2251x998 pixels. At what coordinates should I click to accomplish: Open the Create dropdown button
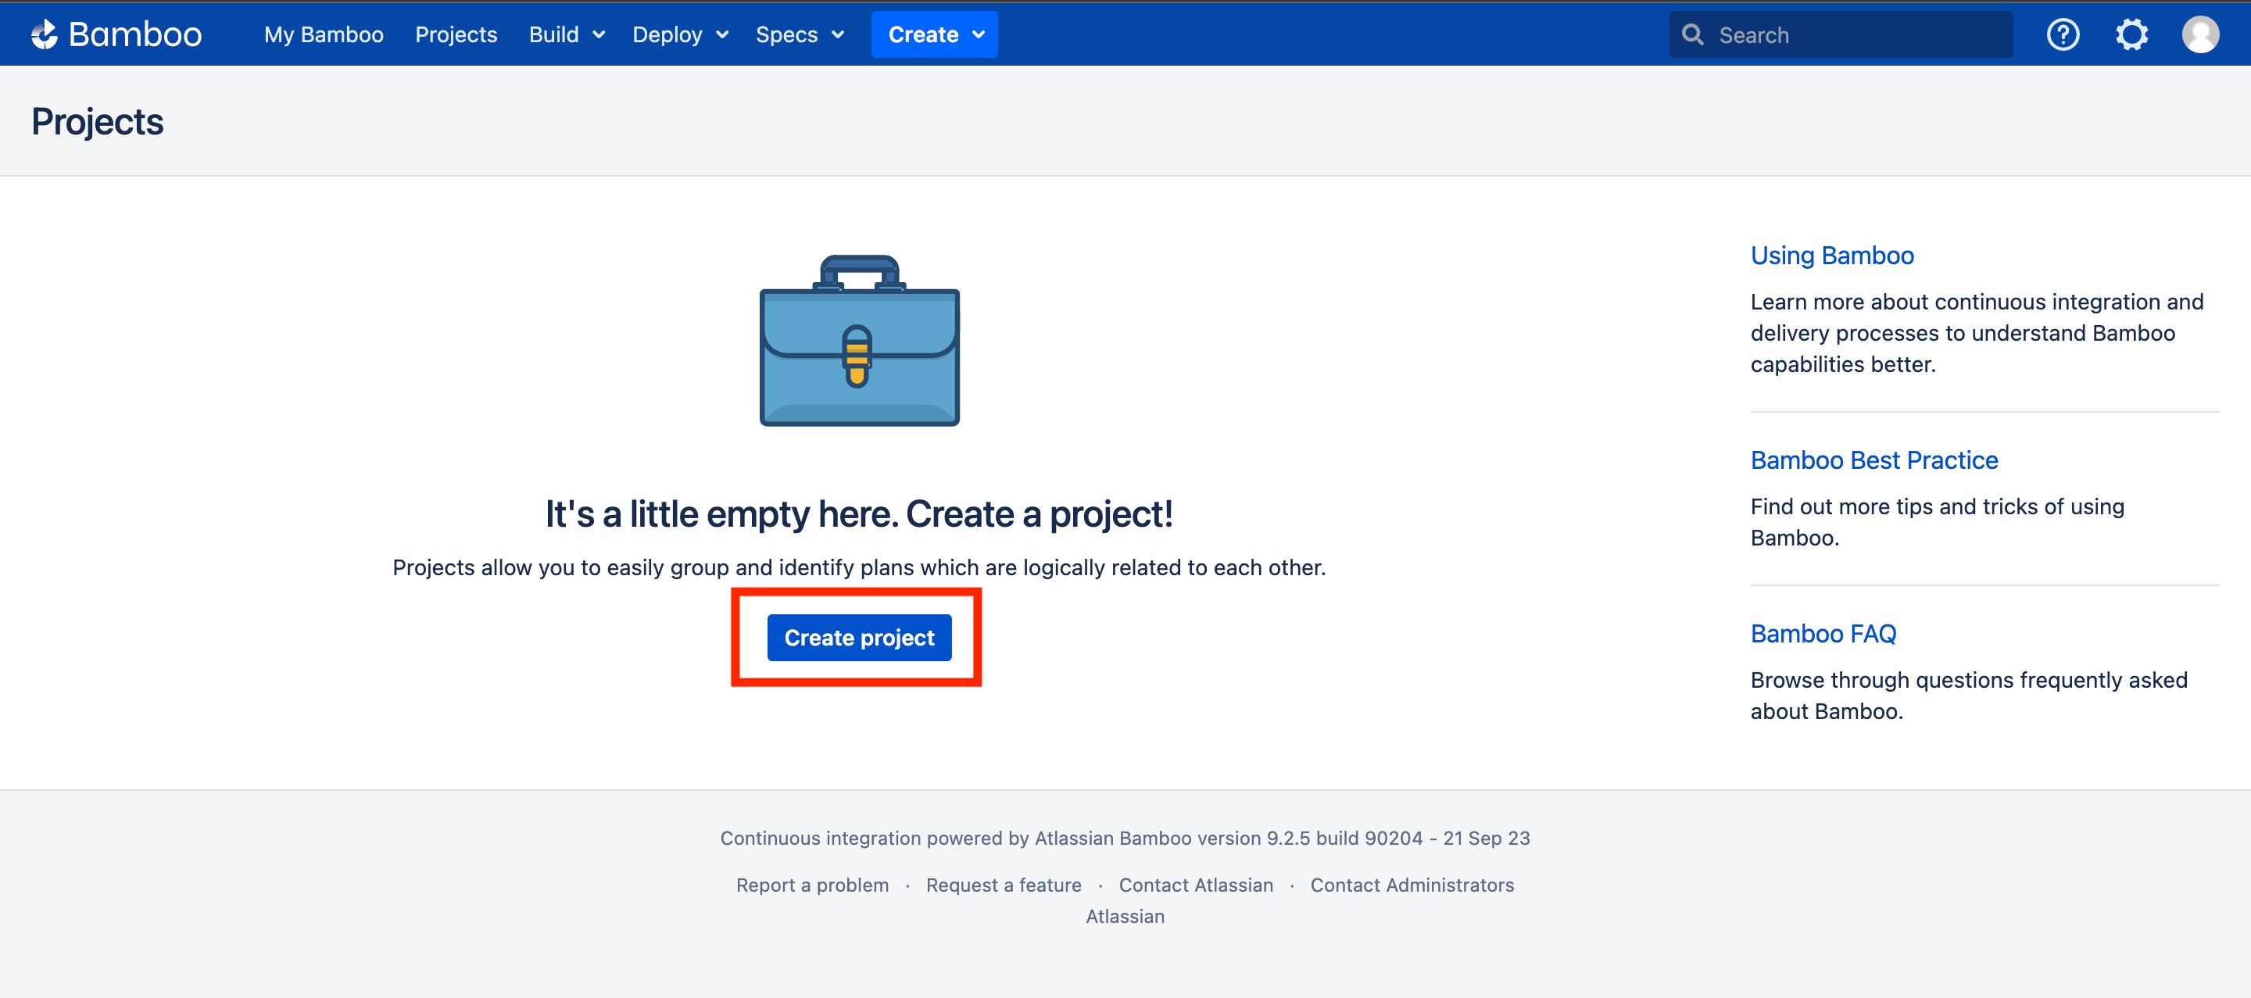coord(934,34)
